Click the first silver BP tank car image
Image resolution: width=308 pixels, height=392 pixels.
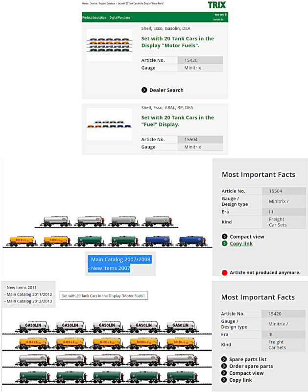[x=124, y=221]
